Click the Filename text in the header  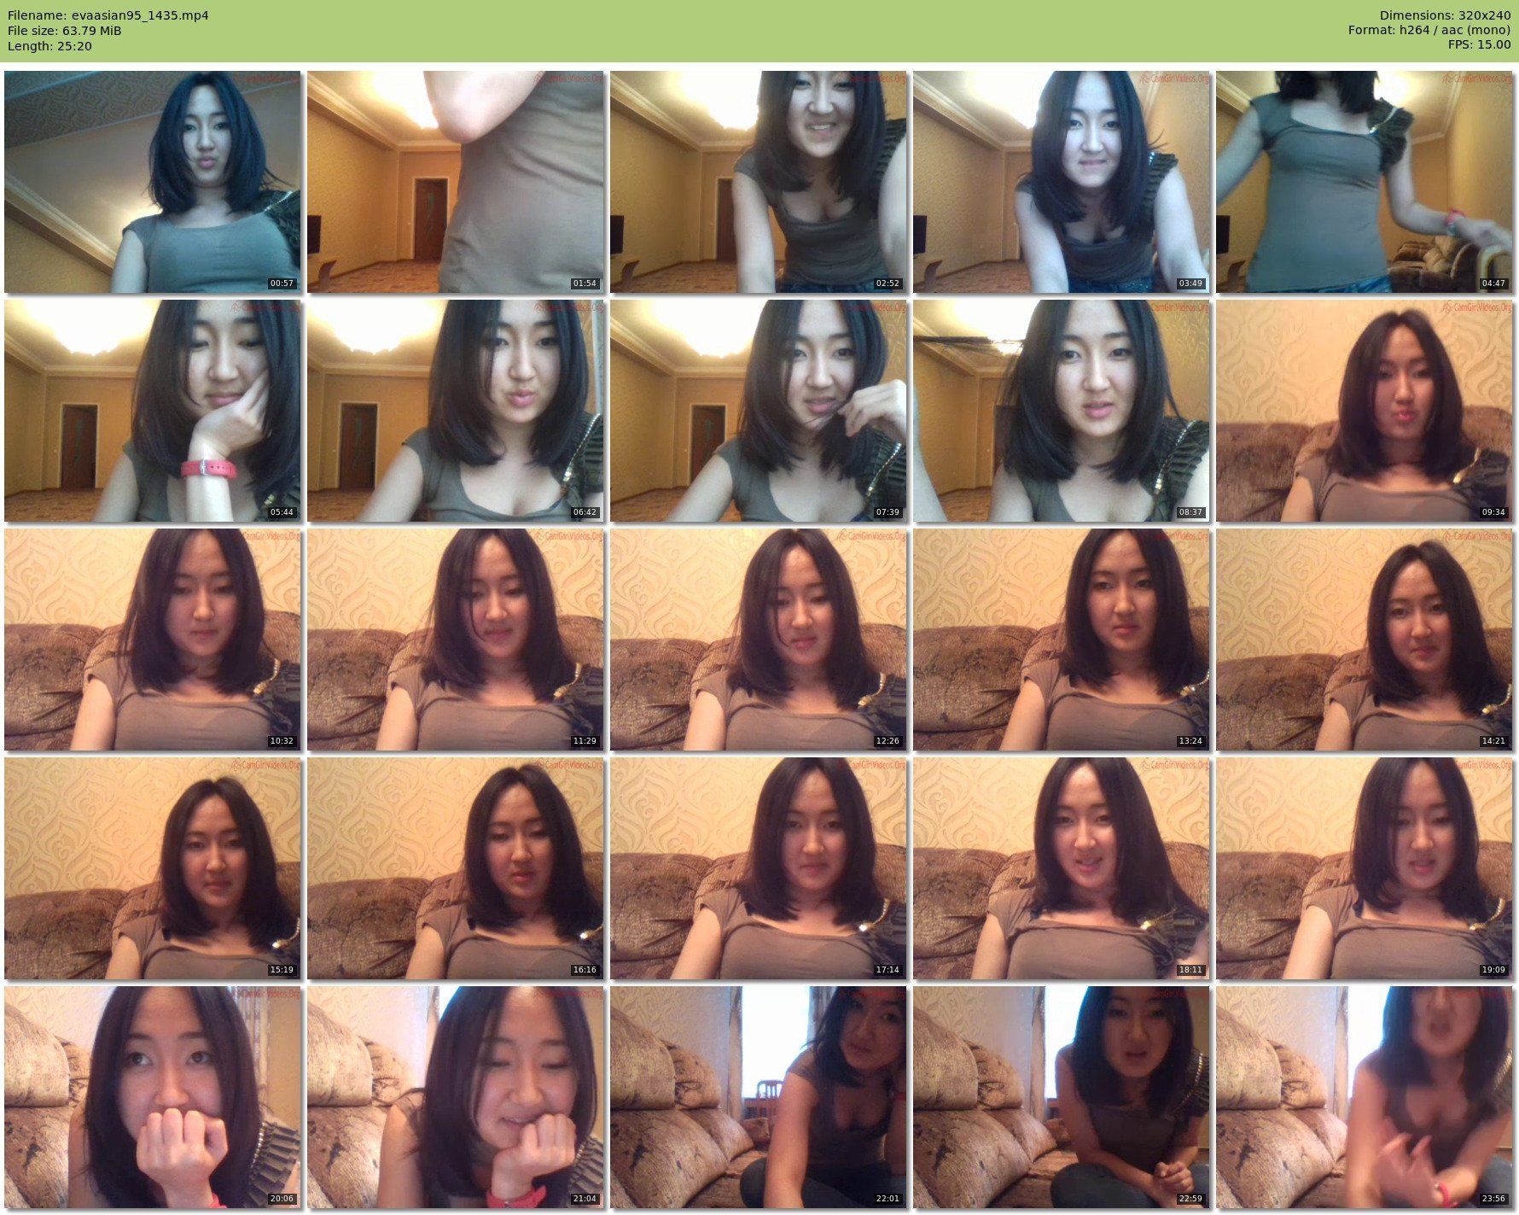[108, 15]
